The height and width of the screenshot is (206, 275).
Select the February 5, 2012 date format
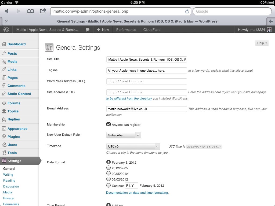108,162
